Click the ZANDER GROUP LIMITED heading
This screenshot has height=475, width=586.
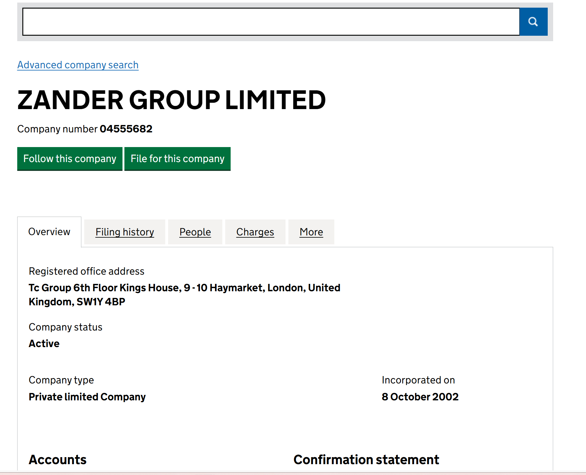click(171, 100)
